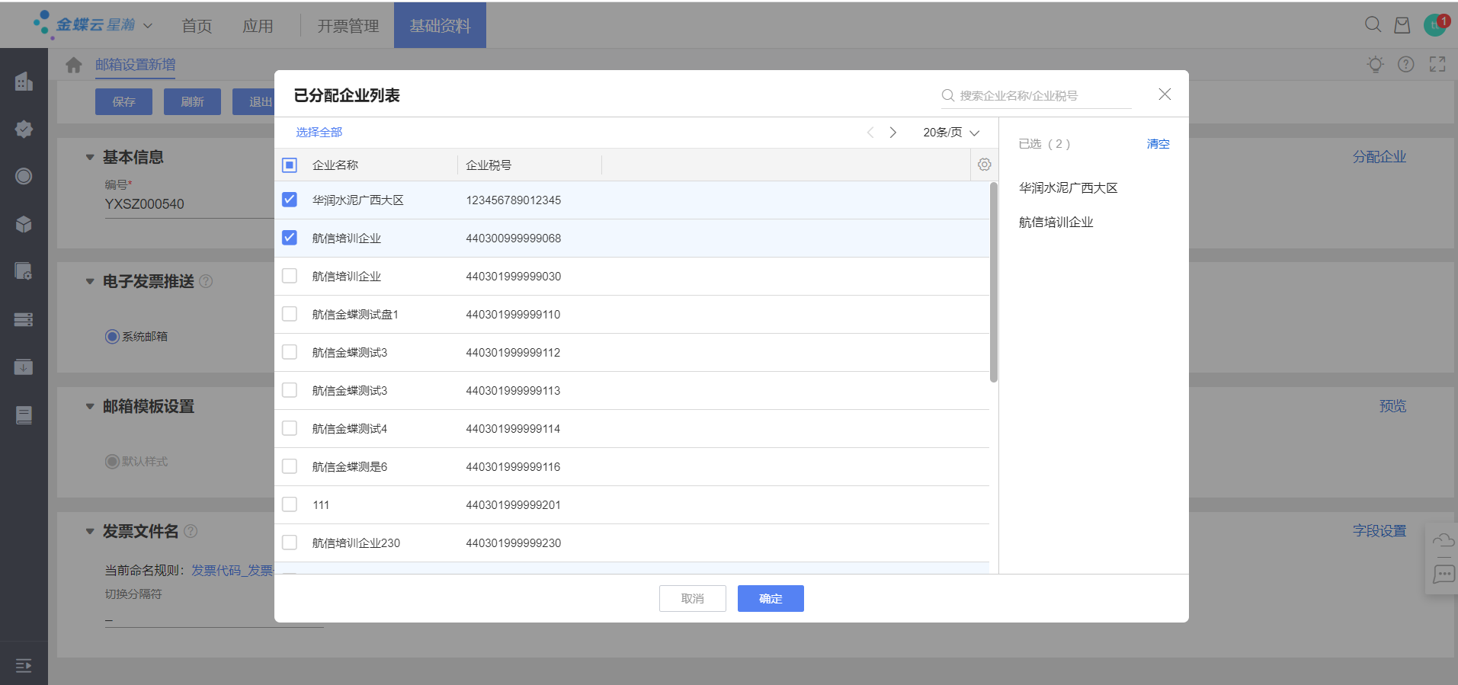Click the circle icon in left sidebar
This screenshot has width=1458, height=685.
pyautogui.click(x=24, y=176)
